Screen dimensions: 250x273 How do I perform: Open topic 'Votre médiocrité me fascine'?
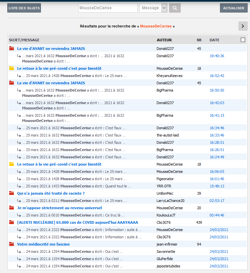tap(43, 244)
